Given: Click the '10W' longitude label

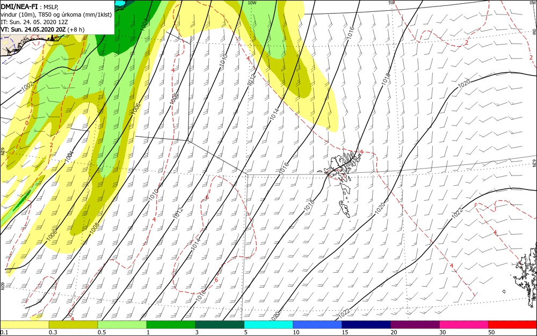Looking at the screenshot, I should 252,3.
